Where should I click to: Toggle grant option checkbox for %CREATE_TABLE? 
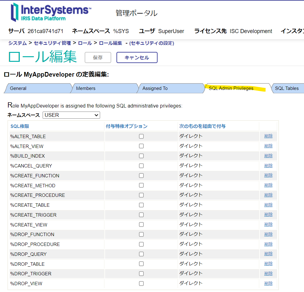pyautogui.click(x=141, y=205)
